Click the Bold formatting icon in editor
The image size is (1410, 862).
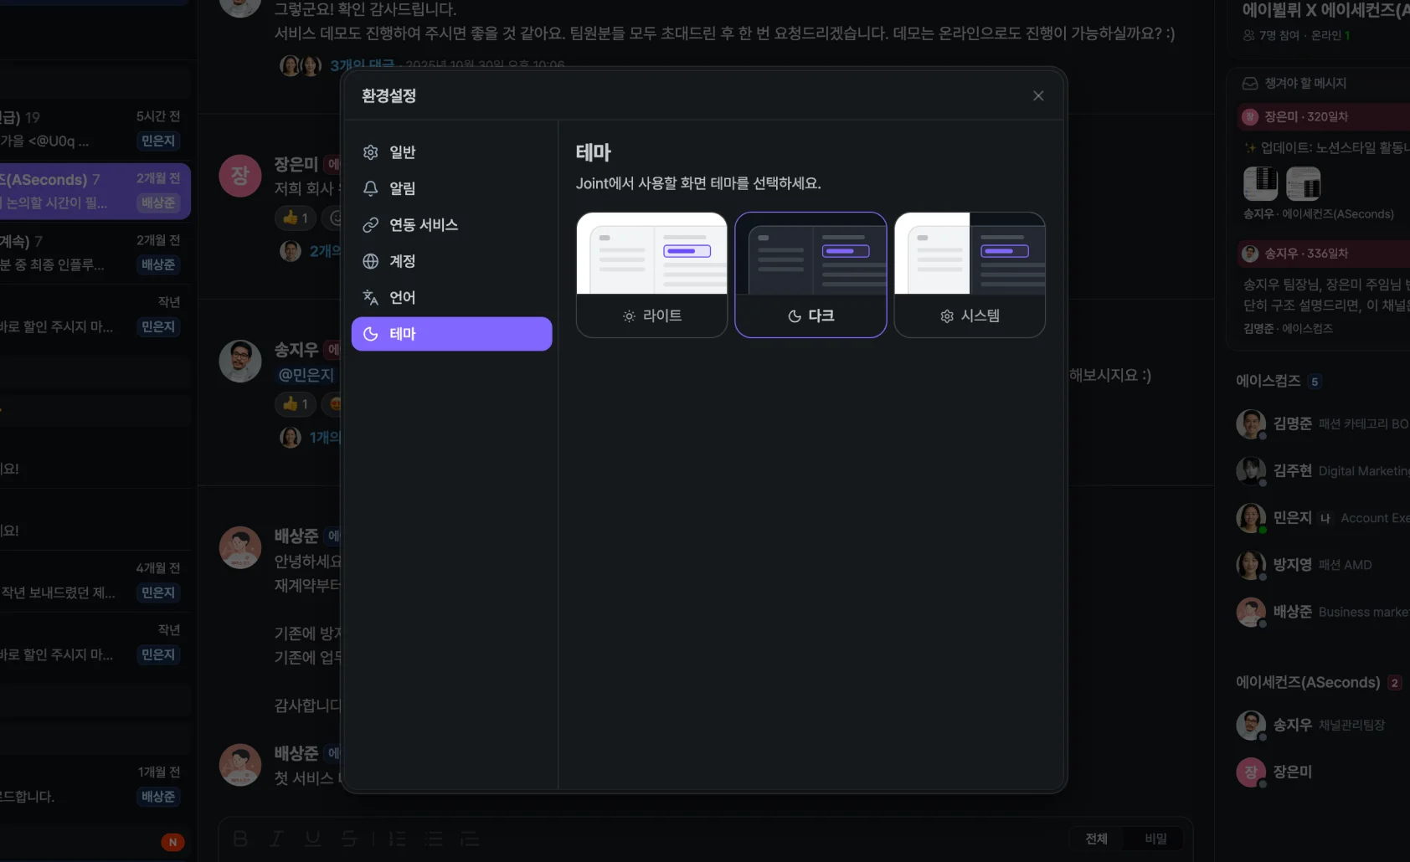coord(240,839)
